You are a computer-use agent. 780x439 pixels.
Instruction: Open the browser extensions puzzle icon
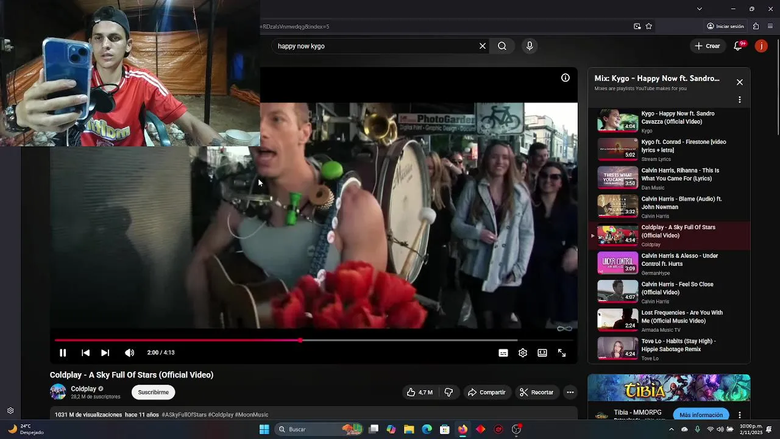[x=756, y=26]
